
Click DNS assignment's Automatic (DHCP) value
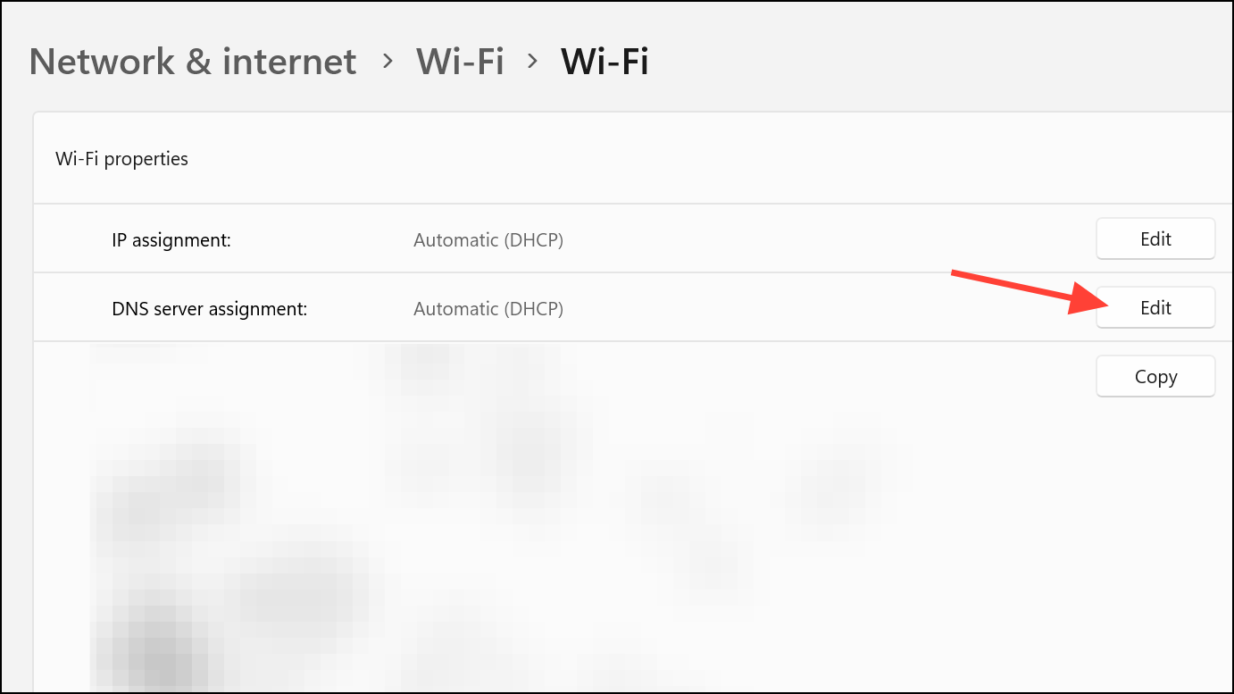488,309
